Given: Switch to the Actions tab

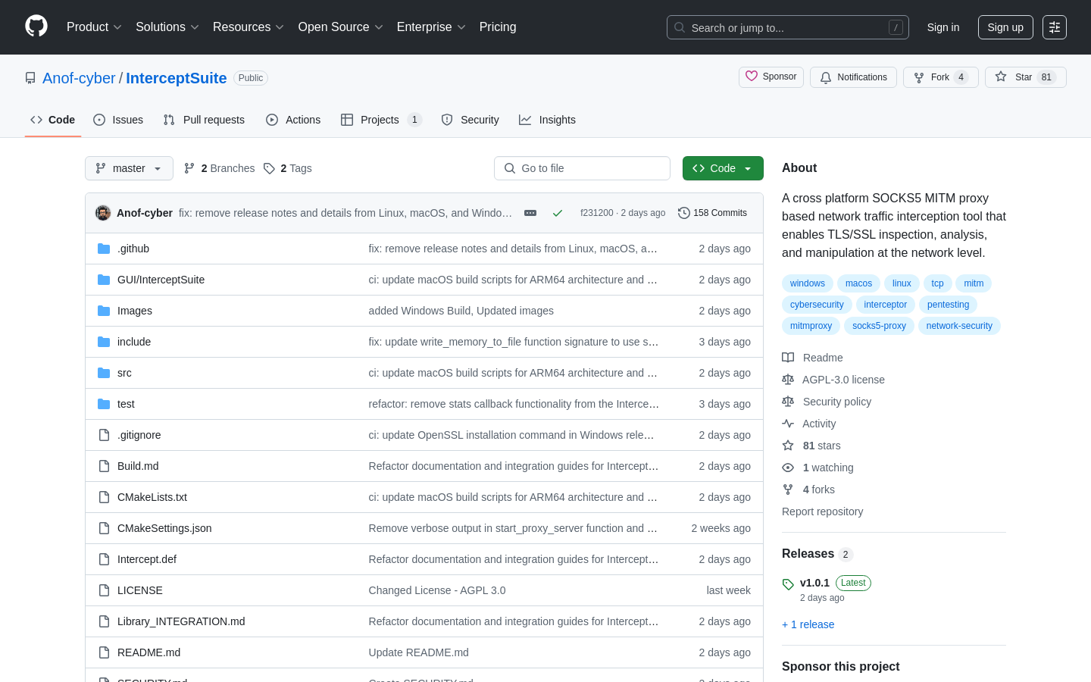Looking at the screenshot, I should [x=293, y=120].
